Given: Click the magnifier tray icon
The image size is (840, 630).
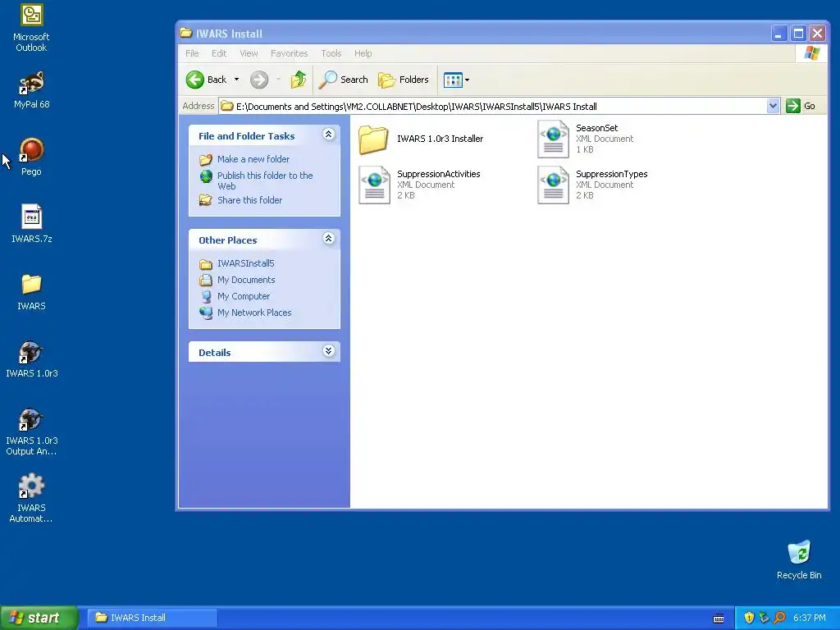Looking at the screenshot, I should 779,618.
